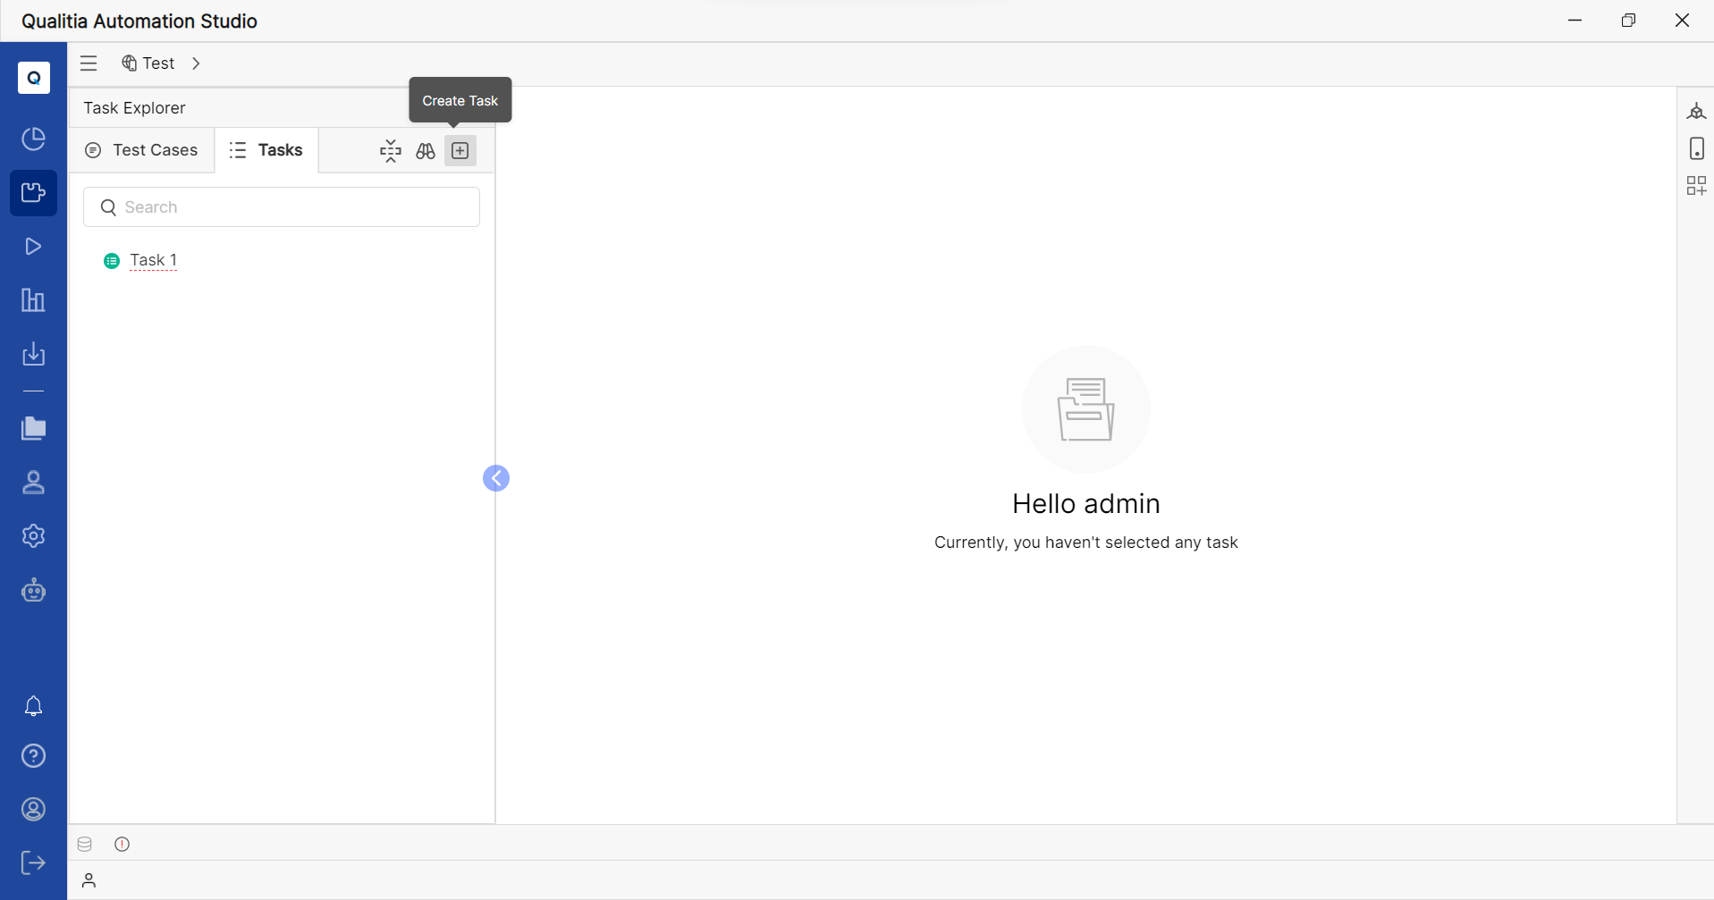This screenshot has height=900, width=1714.
Task: Open the mobile device icon in the right sidebar
Action: (x=1696, y=147)
